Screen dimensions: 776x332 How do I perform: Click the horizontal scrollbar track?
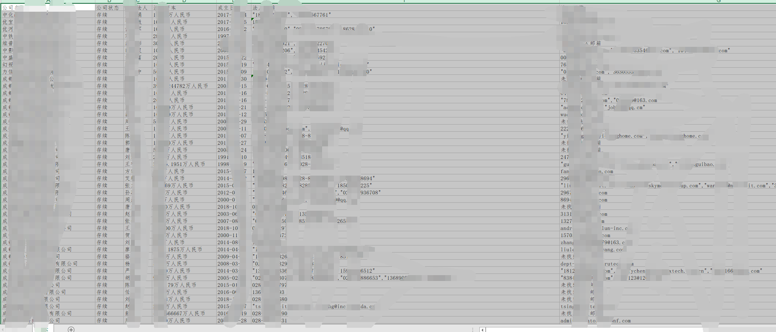tap(627, 329)
